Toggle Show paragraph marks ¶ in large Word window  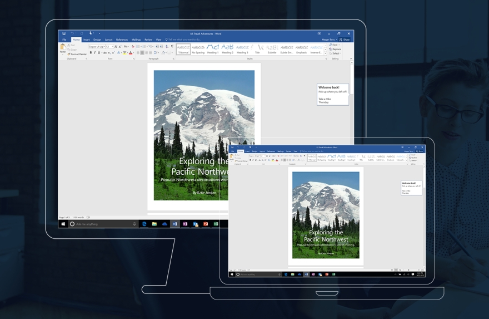click(172, 46)
